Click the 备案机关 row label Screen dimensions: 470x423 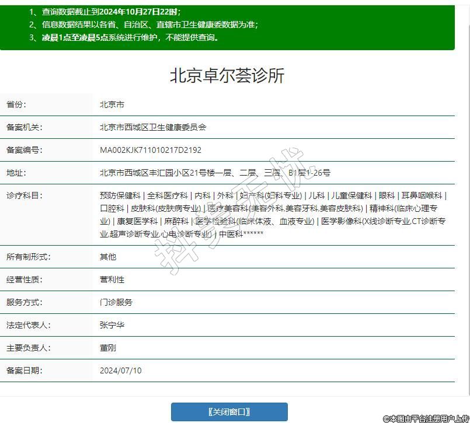tap(25, 127)
